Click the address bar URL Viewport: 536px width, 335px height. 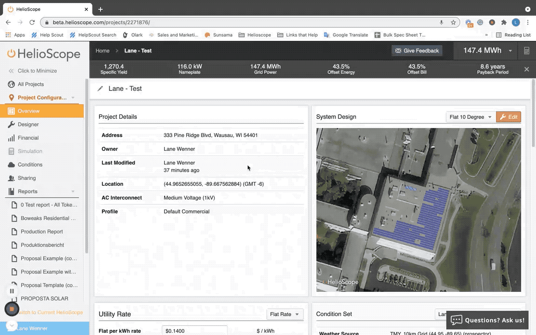point(101,22)
